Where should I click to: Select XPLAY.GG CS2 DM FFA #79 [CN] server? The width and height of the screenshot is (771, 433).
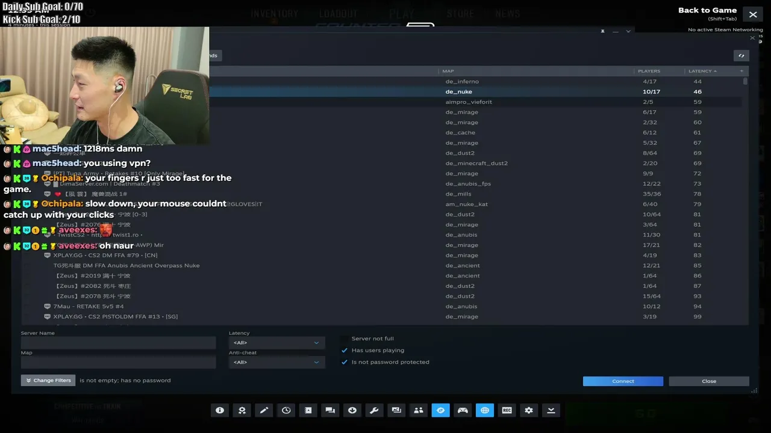click(x=382, y=255)
